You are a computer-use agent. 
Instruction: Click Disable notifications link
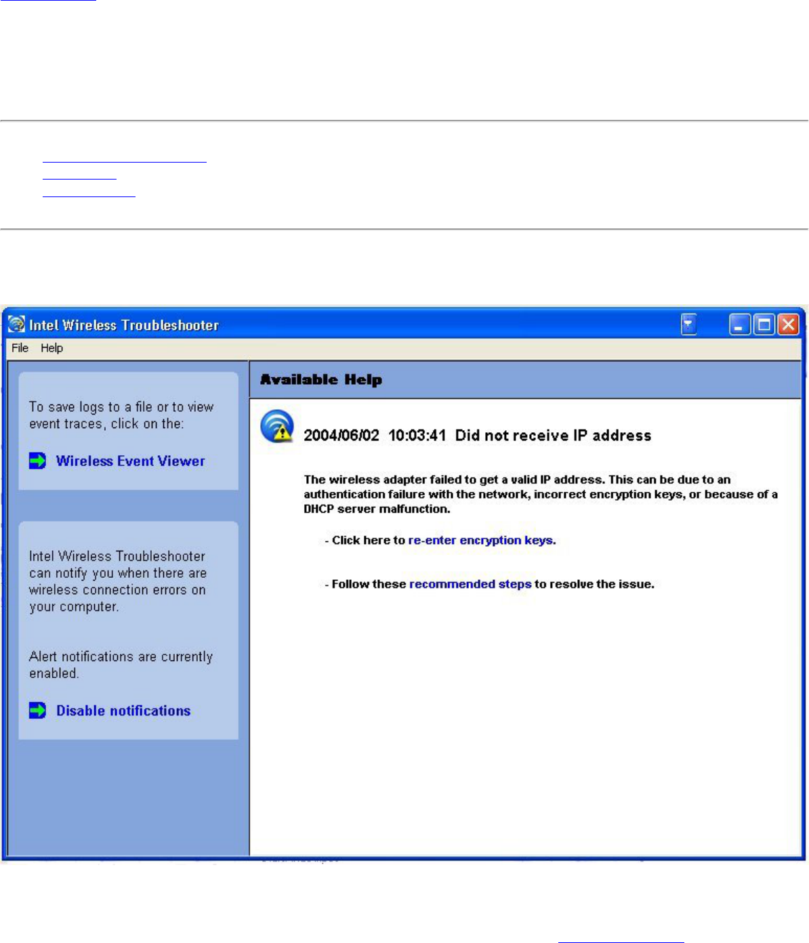coord(123,711)
